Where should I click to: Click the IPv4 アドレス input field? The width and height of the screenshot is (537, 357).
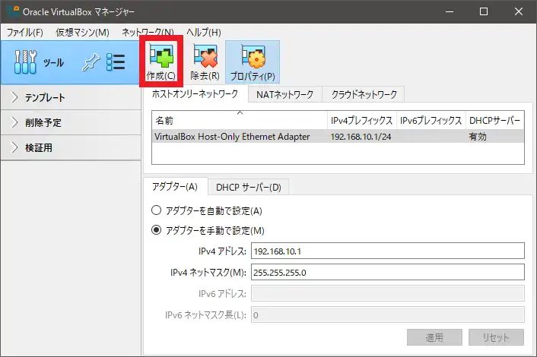[388, 251]
